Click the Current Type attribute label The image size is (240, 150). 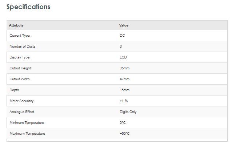click(20, 36)
